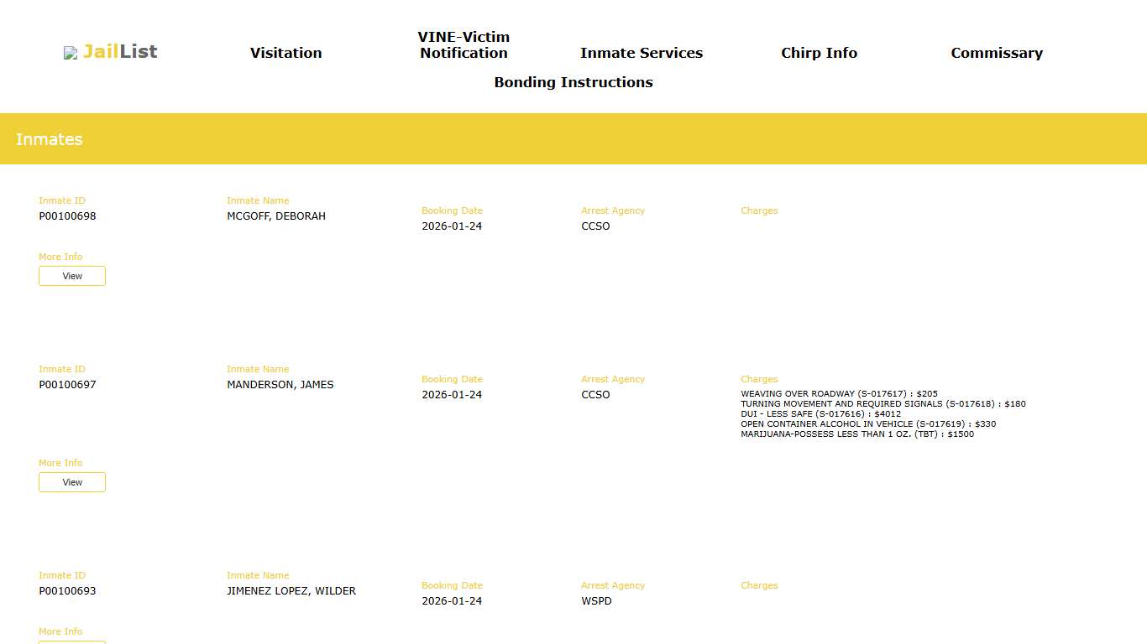Viewport: 1147px width, 644px height.
Task: Click the JailList site title text
Action: click(x=120, y=52)
